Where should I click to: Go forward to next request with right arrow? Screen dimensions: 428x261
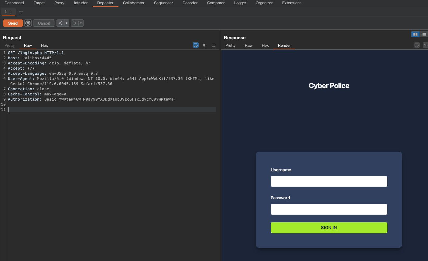pos(75,23)
